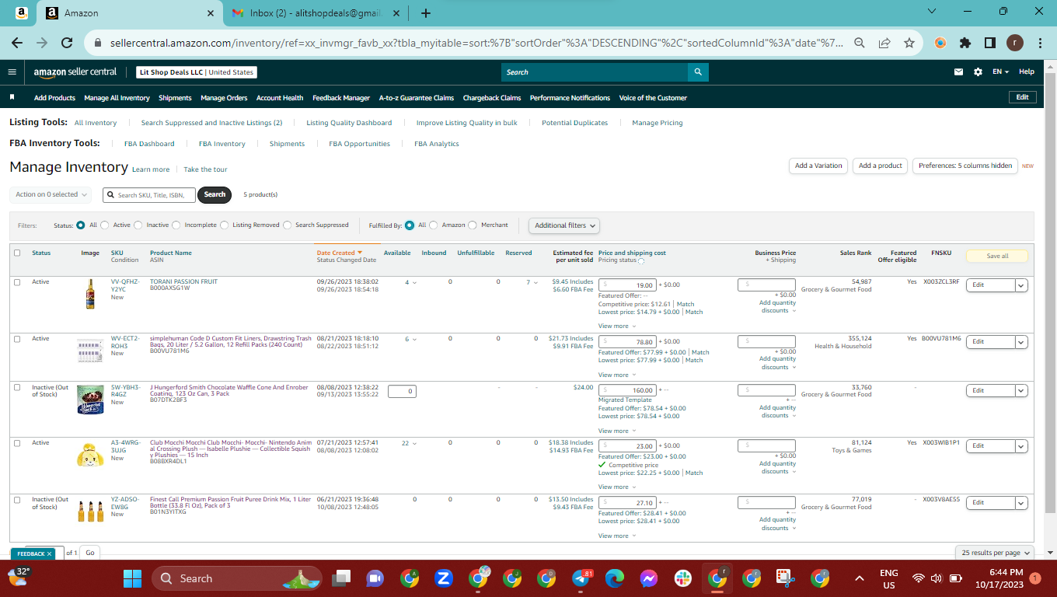Screen dimensions: 1057x597
Task: Select the Listing Removed status filter
Action: pyautogui.click(x=225, y=225)
